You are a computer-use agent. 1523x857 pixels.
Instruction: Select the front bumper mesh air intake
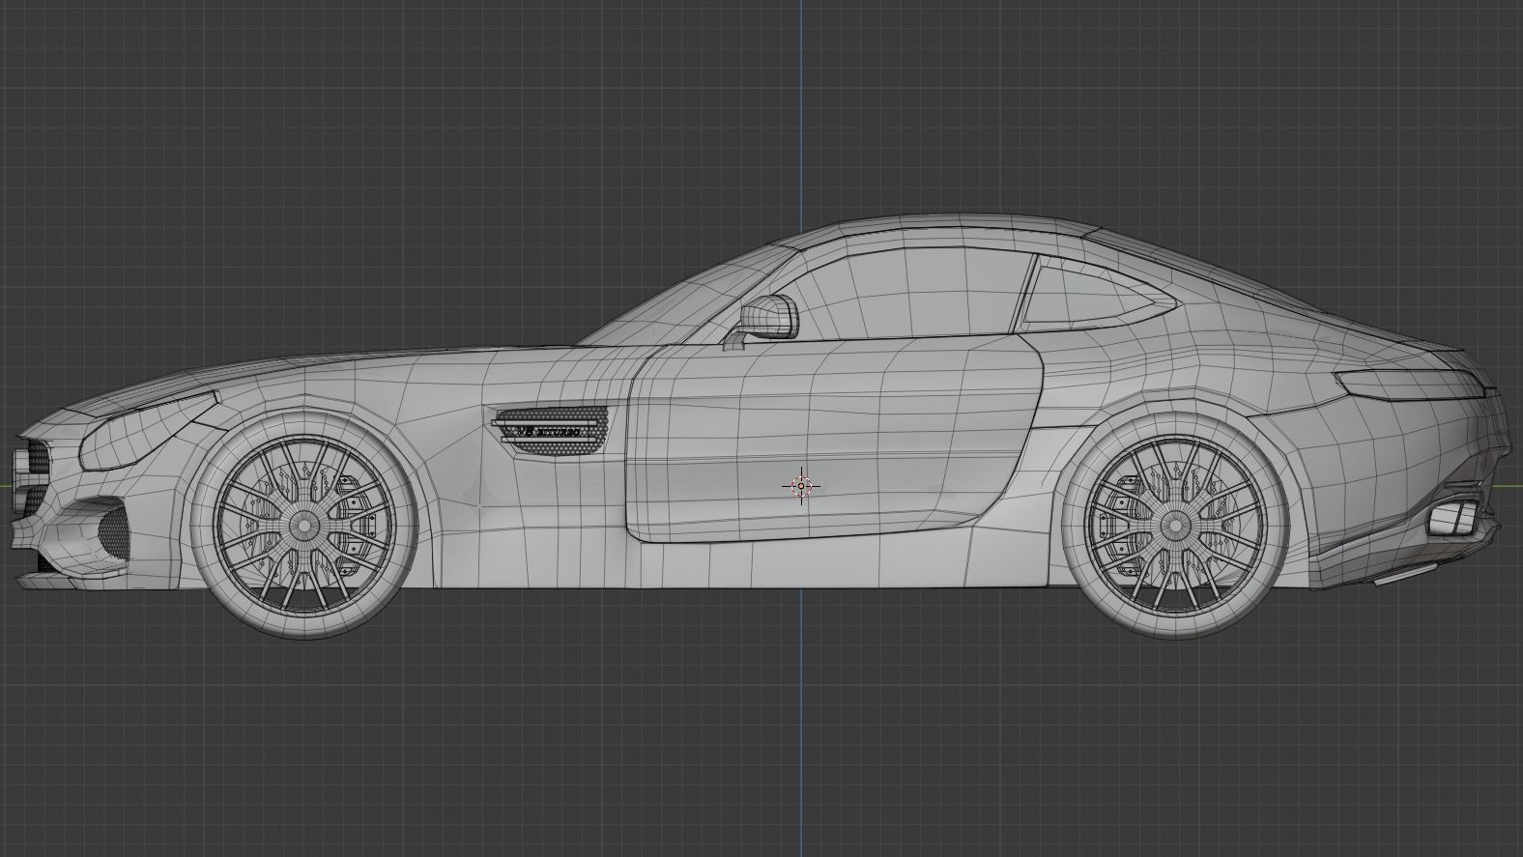112,533
